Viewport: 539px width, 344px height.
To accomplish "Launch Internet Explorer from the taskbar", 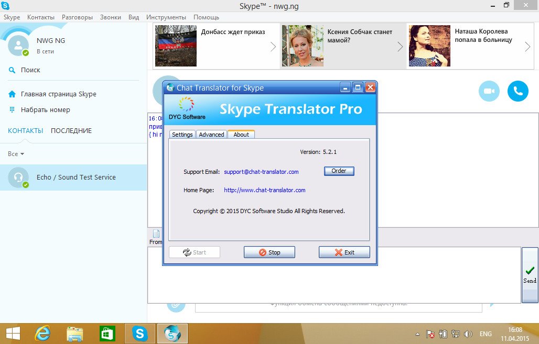I will (x=42, y=334).
